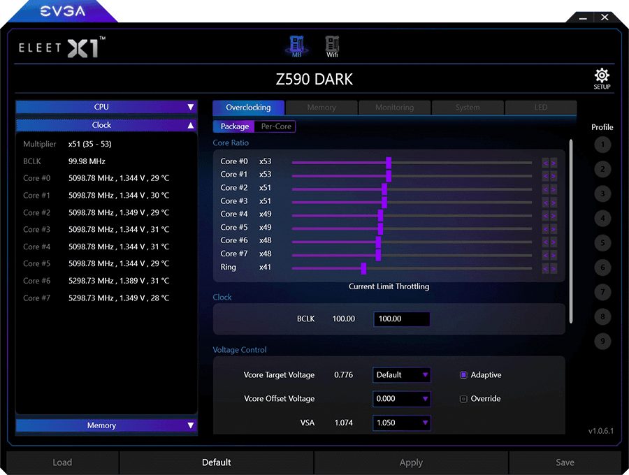Select the MB motherboard icon
This screenshot has height=475, width=629.
pyautogui.click(x=297, y=43)
